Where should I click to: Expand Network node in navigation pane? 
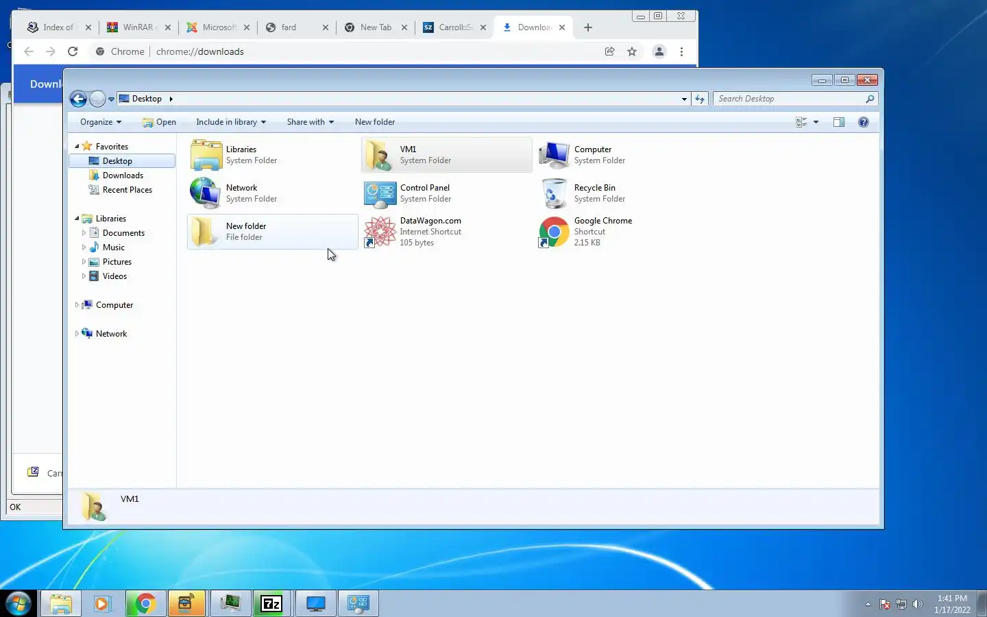77,333
